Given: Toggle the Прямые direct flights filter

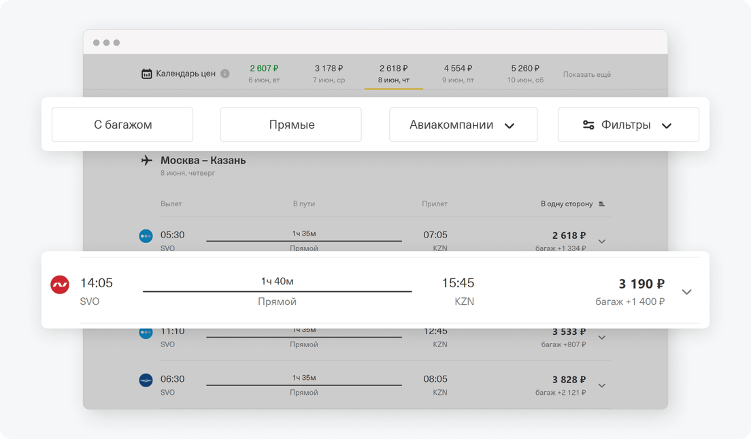Looking at the screenshot, I should coord(290,125).
